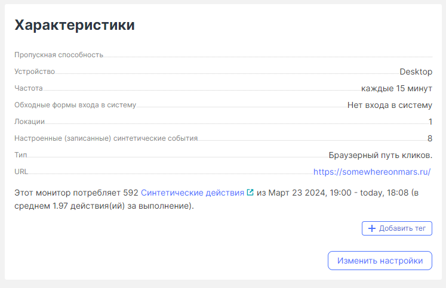Viewport: 446px width, 288px height.
Task: Click the Добавить тег button label
Action: tap(402, 228)
